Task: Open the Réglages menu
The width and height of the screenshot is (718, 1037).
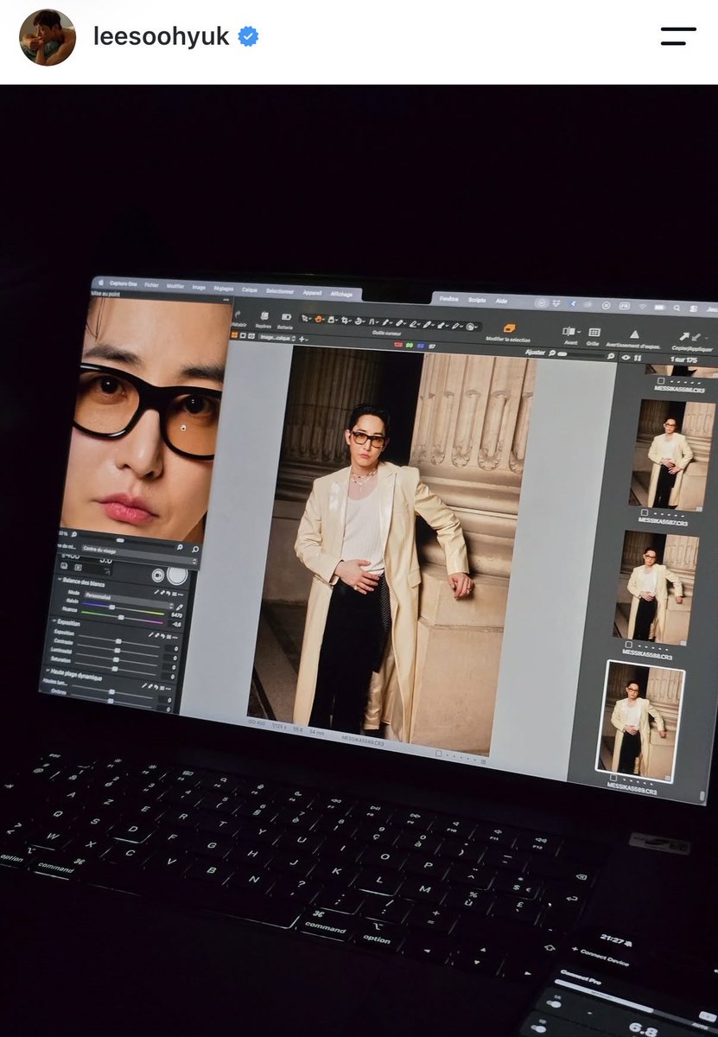Action: (x=224, y=289)
